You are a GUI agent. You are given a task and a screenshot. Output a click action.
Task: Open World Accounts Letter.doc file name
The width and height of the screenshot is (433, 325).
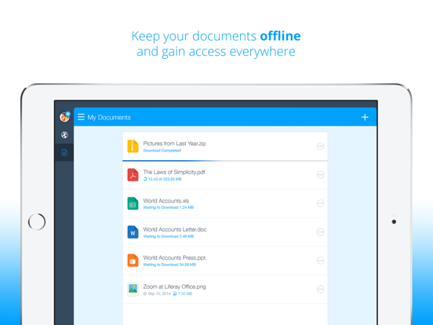click(175, 229)
